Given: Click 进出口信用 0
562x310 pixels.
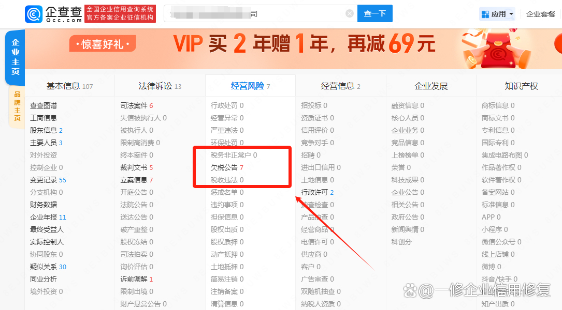Looking at the screenshot, I should [x=321, y=167].
